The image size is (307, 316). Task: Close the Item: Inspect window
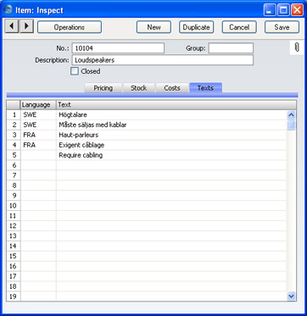(x=297, y=10)
